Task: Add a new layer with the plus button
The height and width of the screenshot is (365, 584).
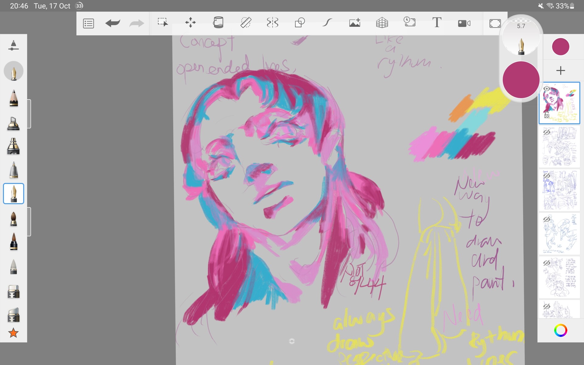Action: (x=561, y=71)
